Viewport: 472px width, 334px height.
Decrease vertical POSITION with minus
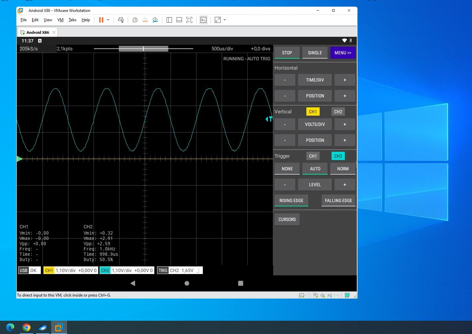(x=285, y=140)
